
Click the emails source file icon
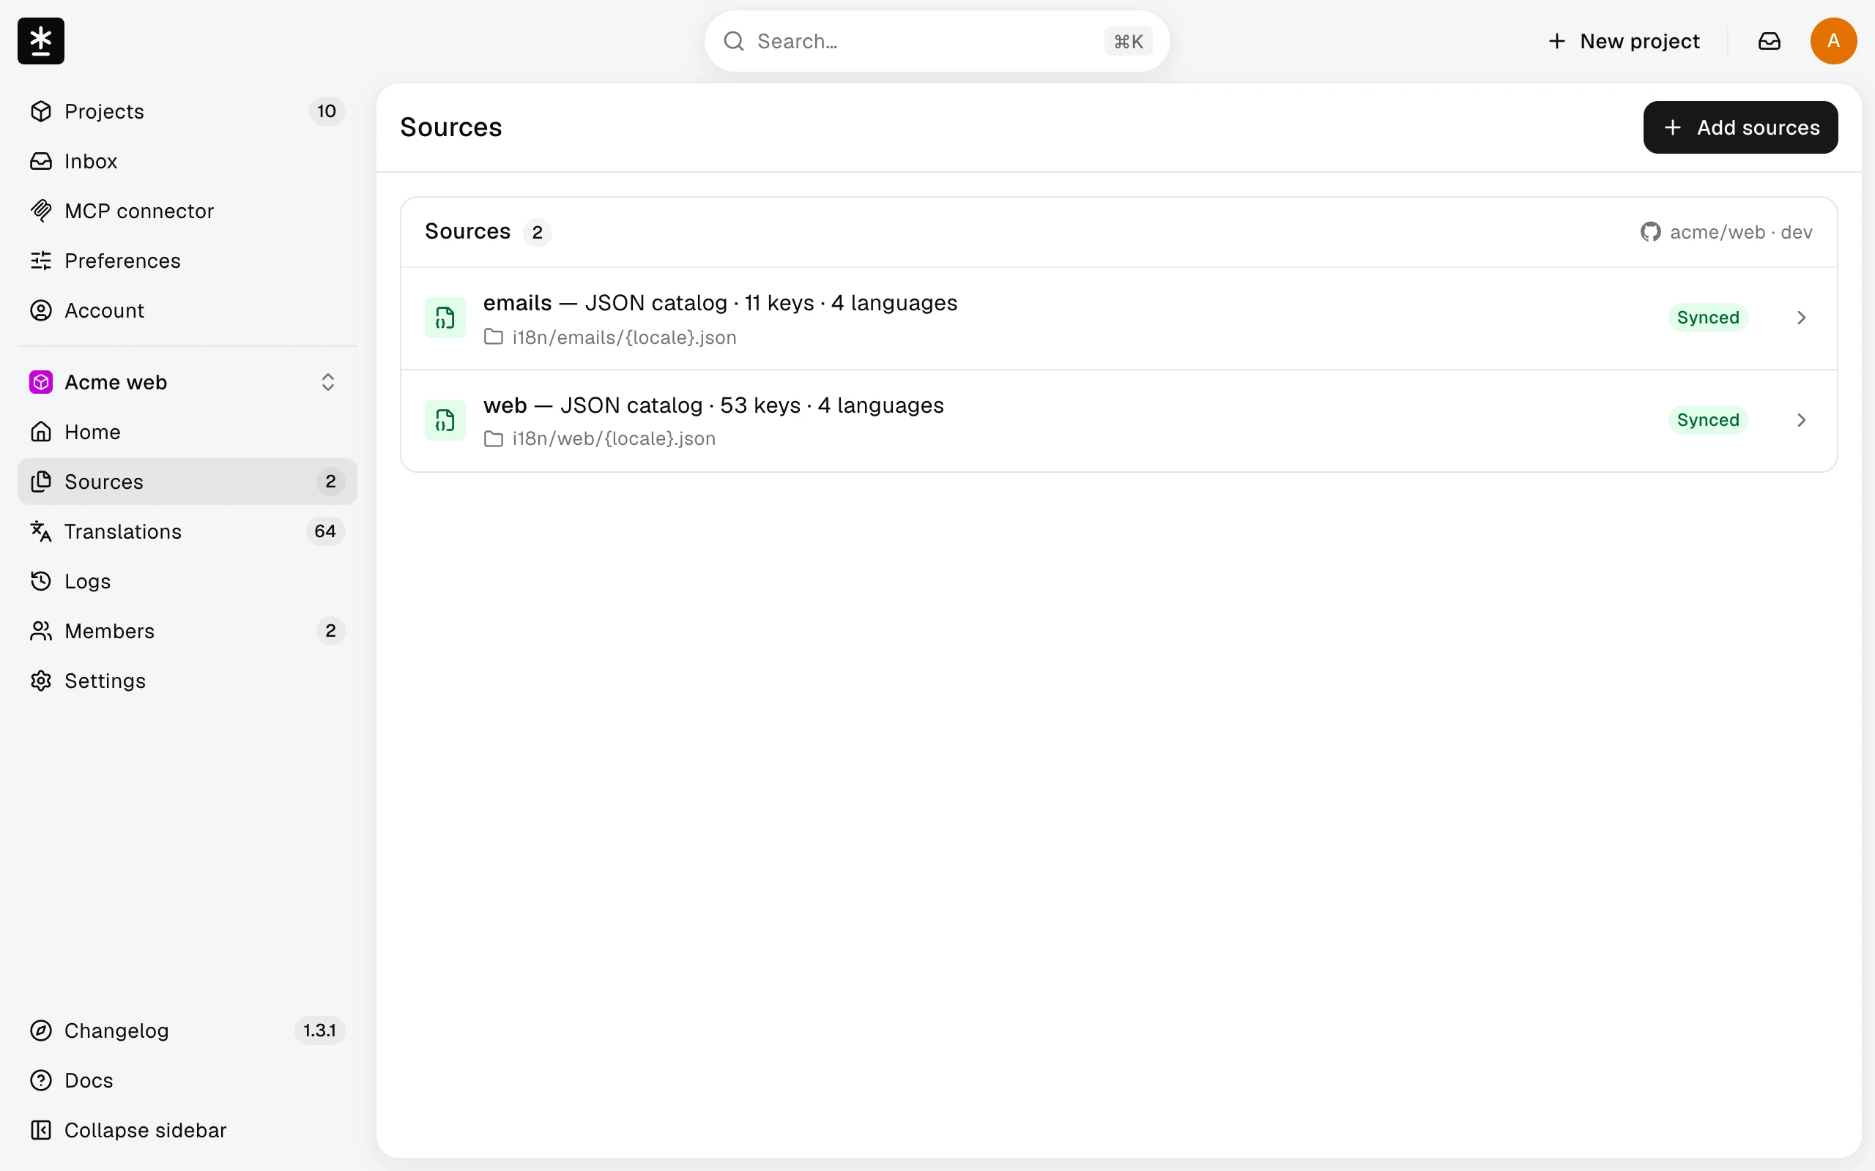click(x=445, y=318)
